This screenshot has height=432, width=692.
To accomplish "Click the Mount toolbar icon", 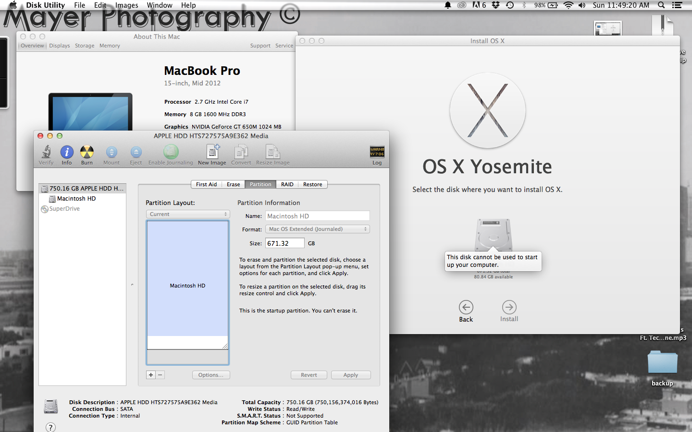I will [x=111, y=155].
